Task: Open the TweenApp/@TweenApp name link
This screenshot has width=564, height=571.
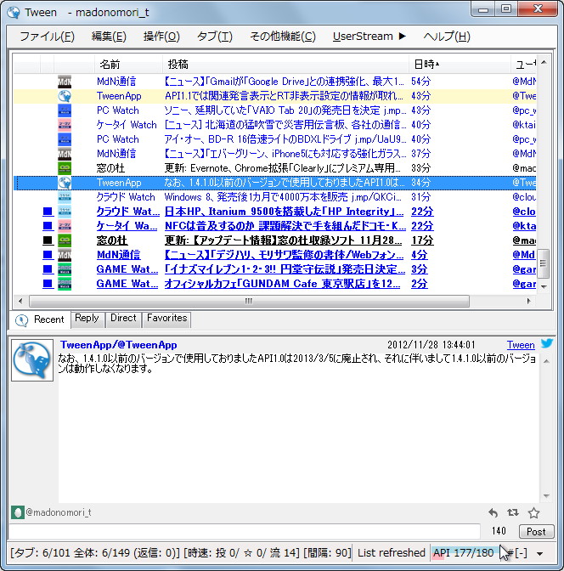Action: point(119,344)
